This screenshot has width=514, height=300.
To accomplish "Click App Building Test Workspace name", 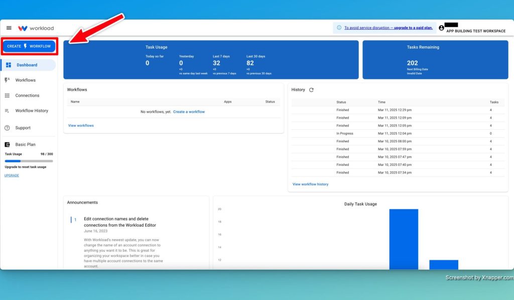I will click(x=476, y=31).
